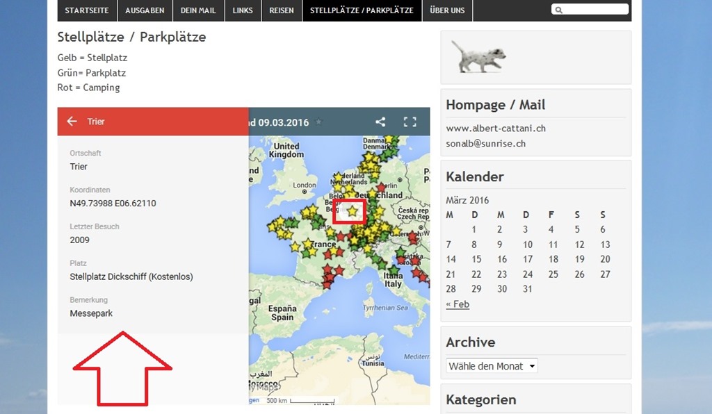
Task: Go to the Ausgaben page
Action: click(145, 10)
